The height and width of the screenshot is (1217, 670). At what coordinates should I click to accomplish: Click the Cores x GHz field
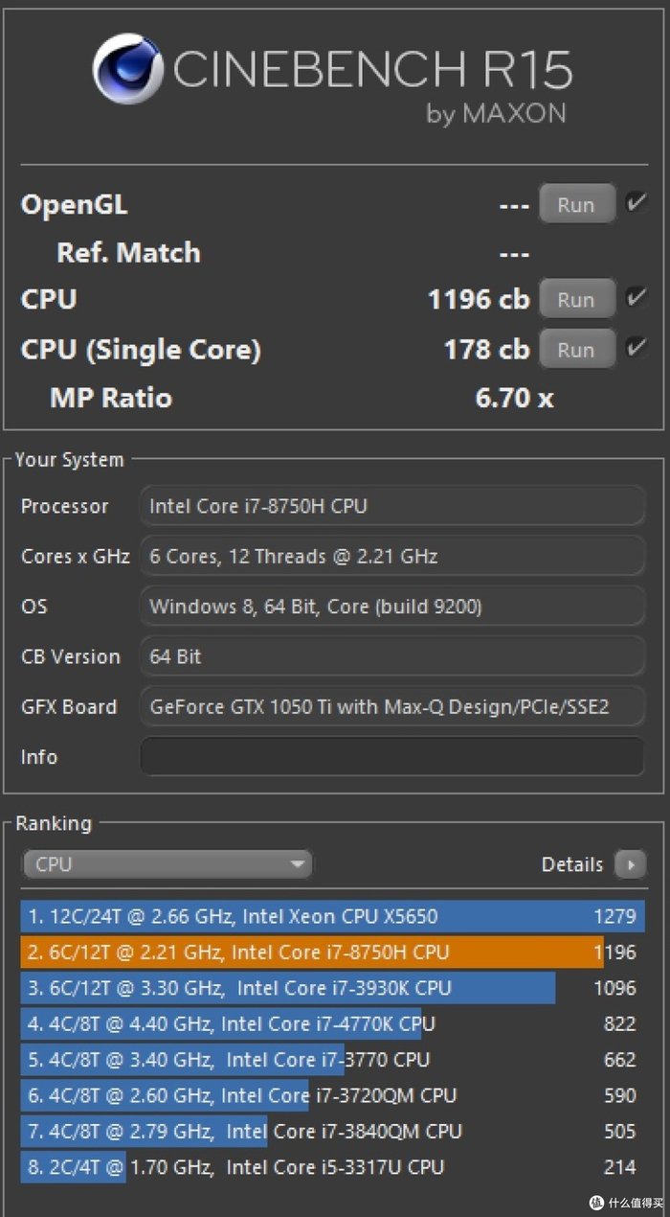(x=392, y=556)
